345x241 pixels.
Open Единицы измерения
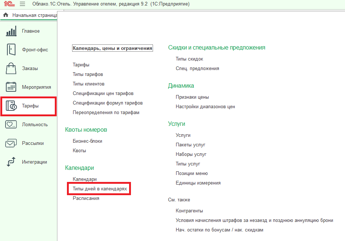click(198, 183)
